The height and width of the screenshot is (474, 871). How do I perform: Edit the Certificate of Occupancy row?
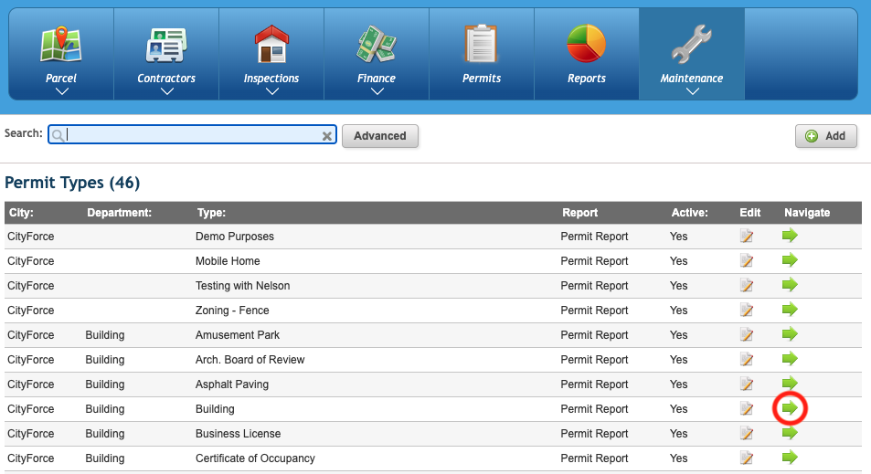pyautogui.click(x=747, y=458)
